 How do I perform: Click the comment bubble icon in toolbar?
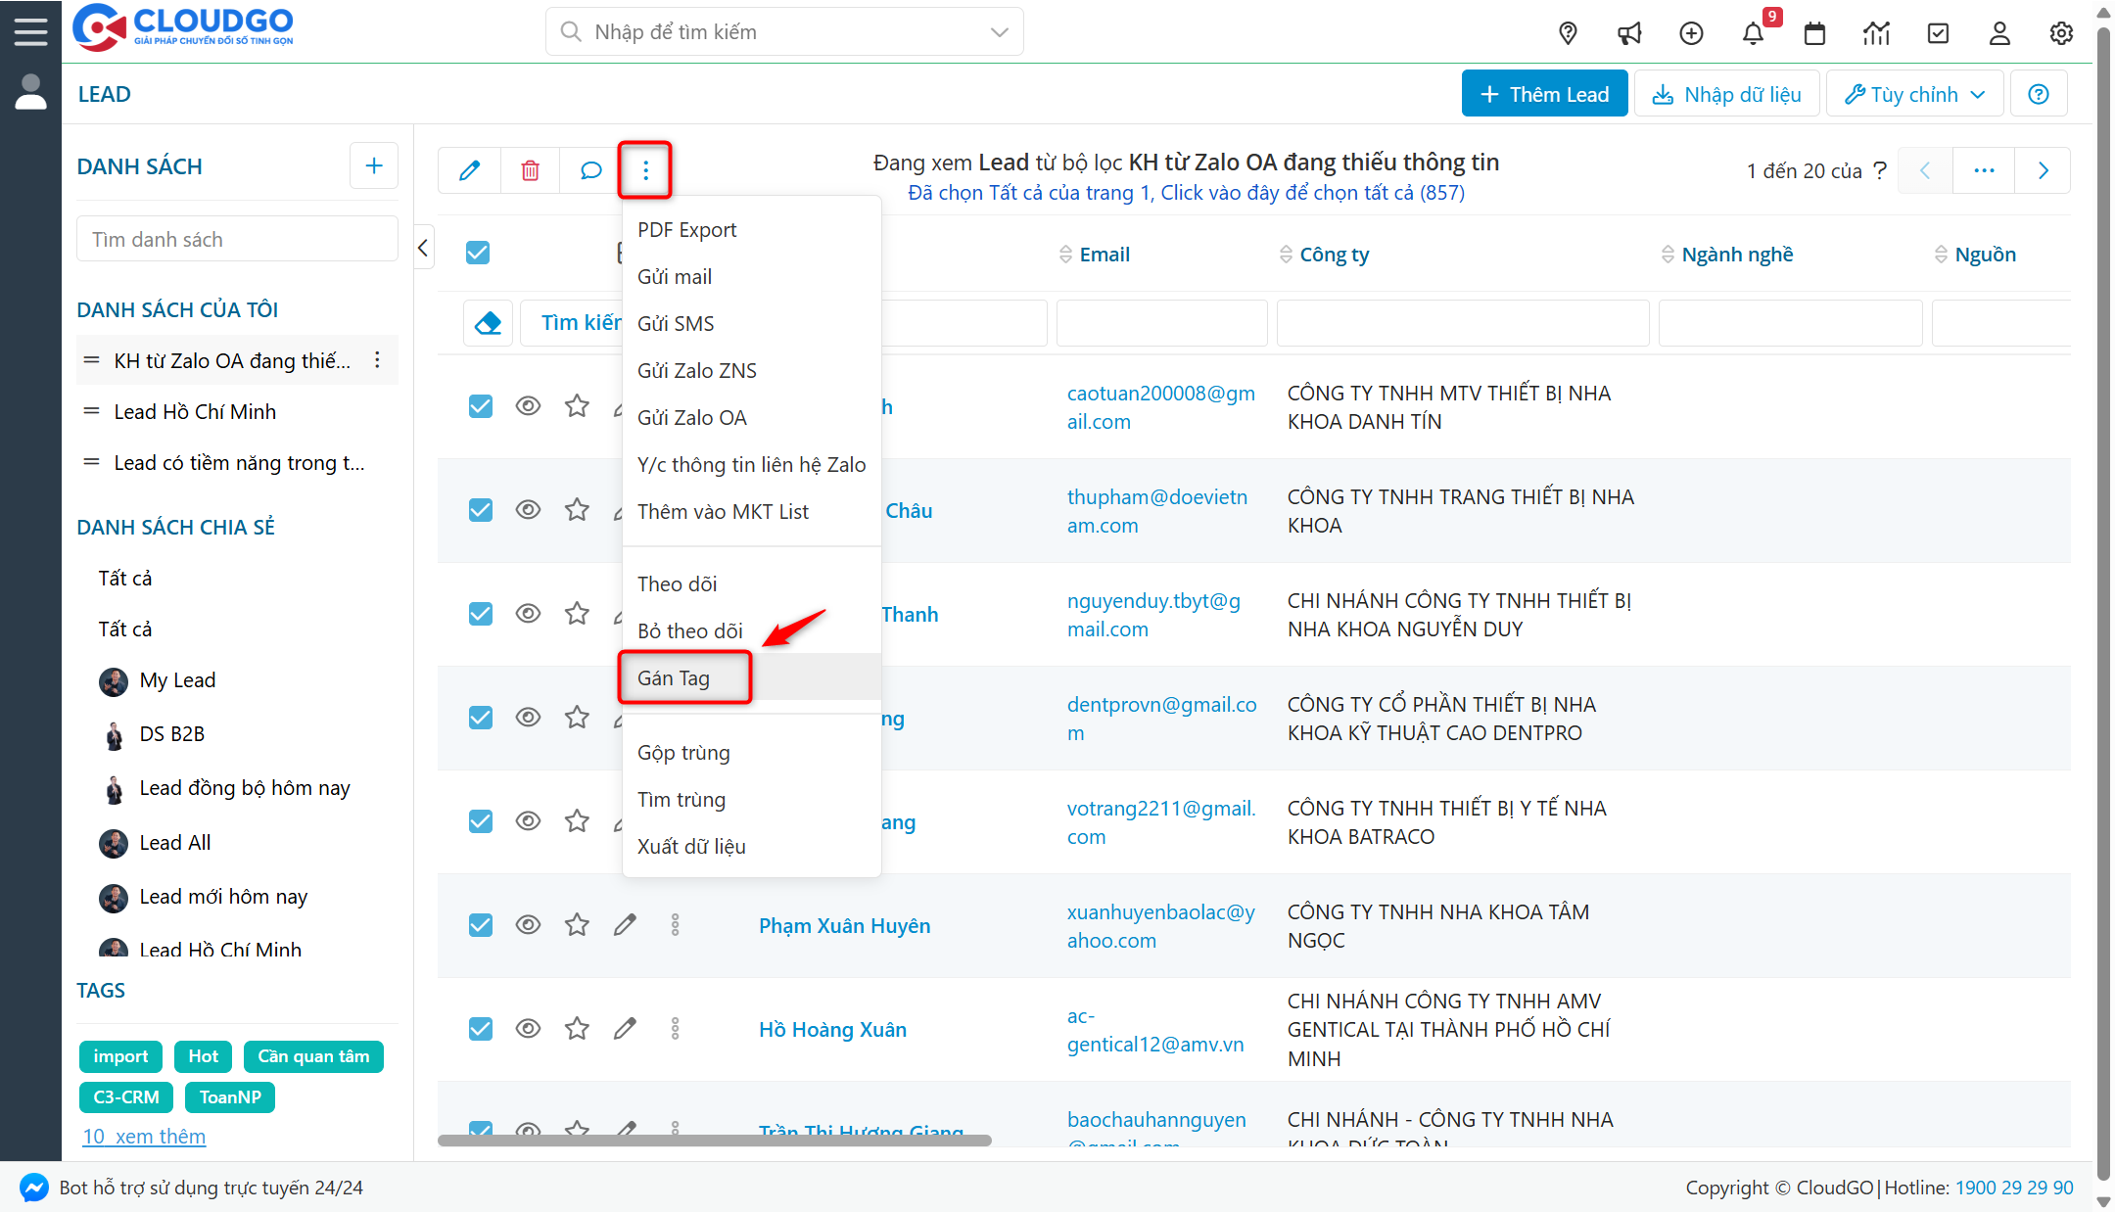coord(590,170)
